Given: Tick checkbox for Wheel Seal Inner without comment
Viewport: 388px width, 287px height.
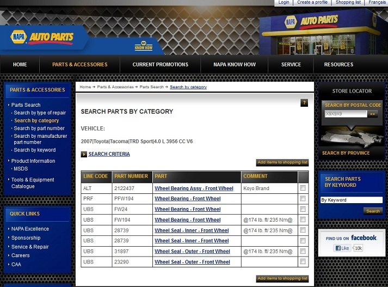Looking at the screenshot, I should click(303, 241).
